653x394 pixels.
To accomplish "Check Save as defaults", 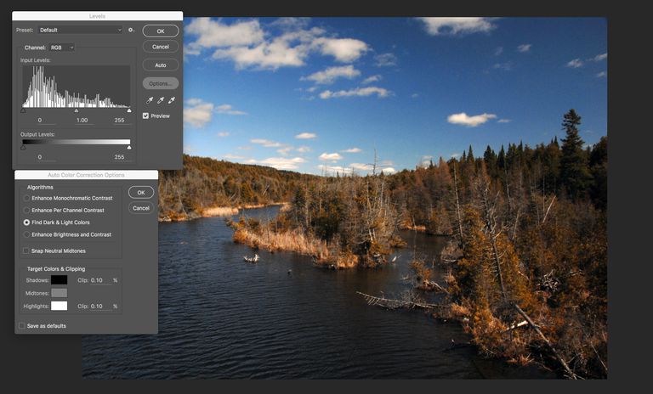I will tap(22, 325).
